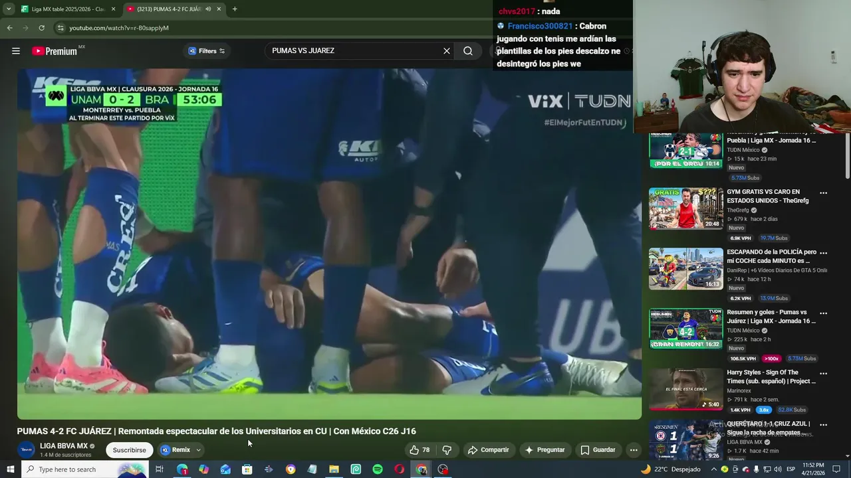Subscribe with the Suscribirse button
The height and width of the screenshot is (478, 851).
click(x=129, y=450)
